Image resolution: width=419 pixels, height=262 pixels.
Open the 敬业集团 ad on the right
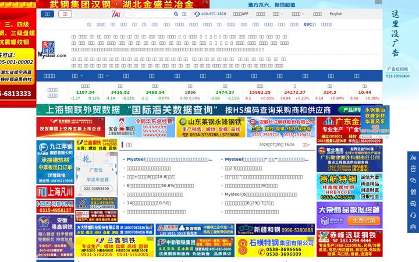pos(350,159)
